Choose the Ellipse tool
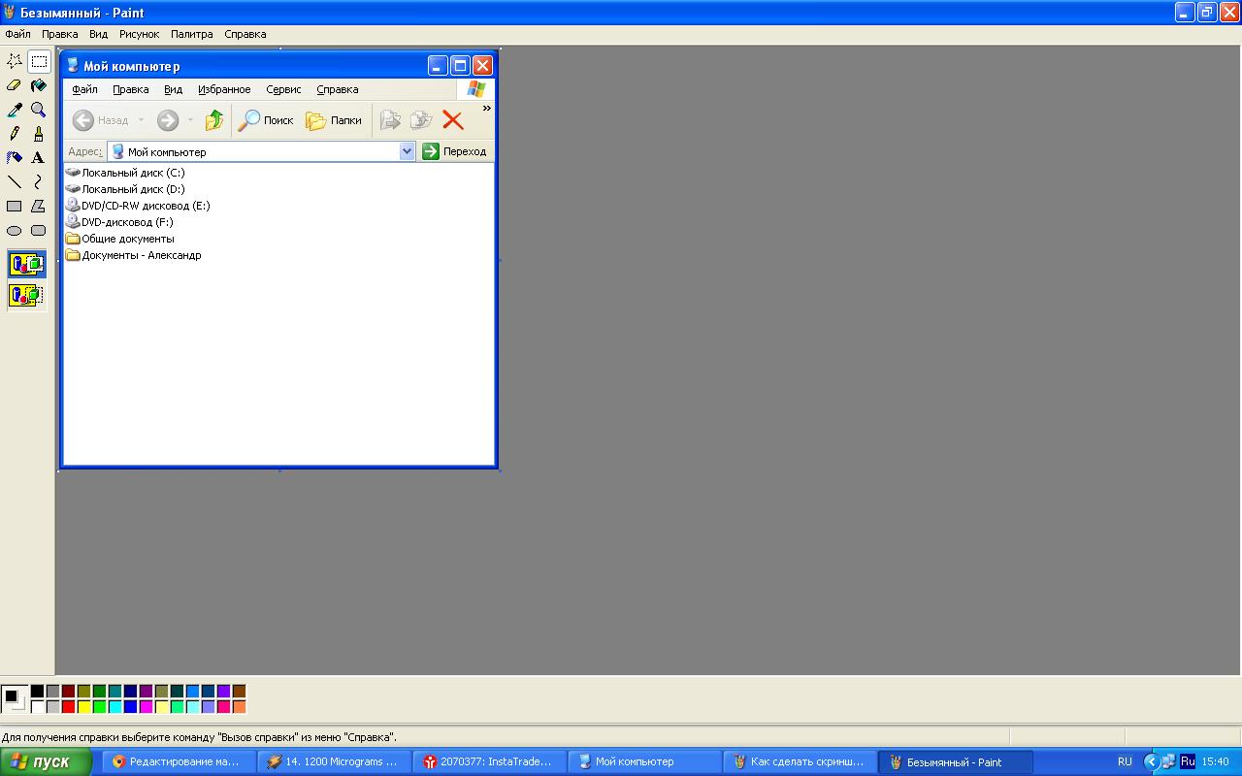This screenshot has width=1242, height=776. (x=15, y=230)
